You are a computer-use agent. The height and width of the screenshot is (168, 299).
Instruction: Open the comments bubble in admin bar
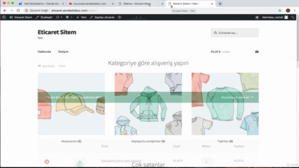click(x=69, y=17)
